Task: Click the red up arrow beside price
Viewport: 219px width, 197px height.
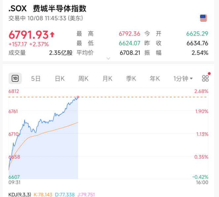Action: 52,35
